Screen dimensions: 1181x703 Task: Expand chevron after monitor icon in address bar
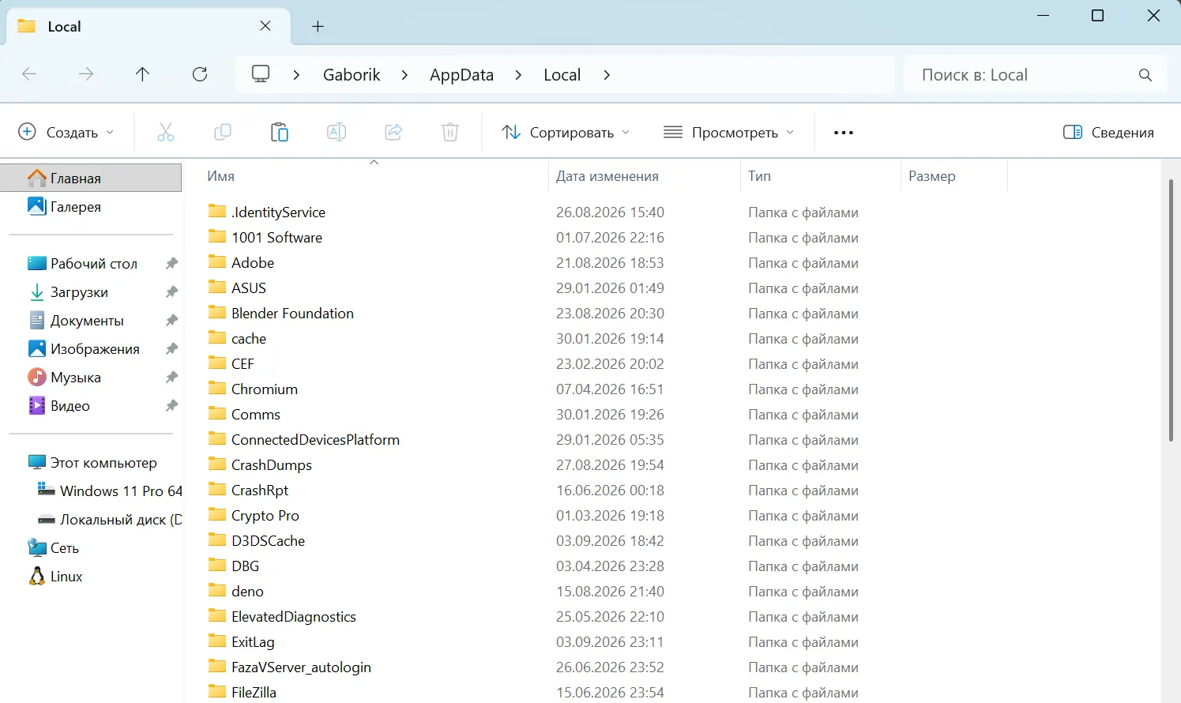click(x=296, y=75)
